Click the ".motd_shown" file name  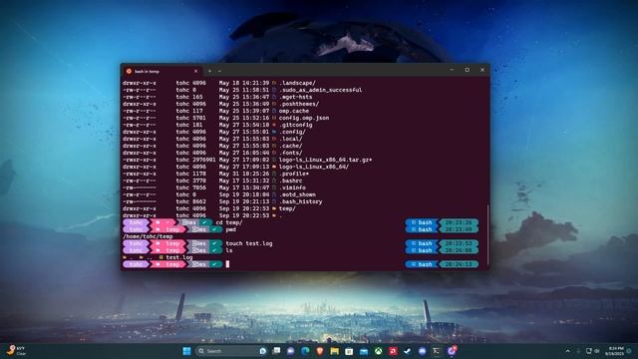point(297,194)
